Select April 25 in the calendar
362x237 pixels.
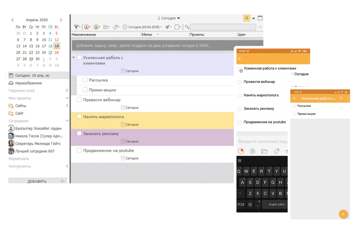pyautogui.click(x=50, y=53)
